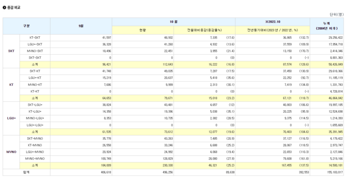Select the value 35,778 in SKT-MVNO row
Viewport: 347px width, 180px height.
(107, 139)
